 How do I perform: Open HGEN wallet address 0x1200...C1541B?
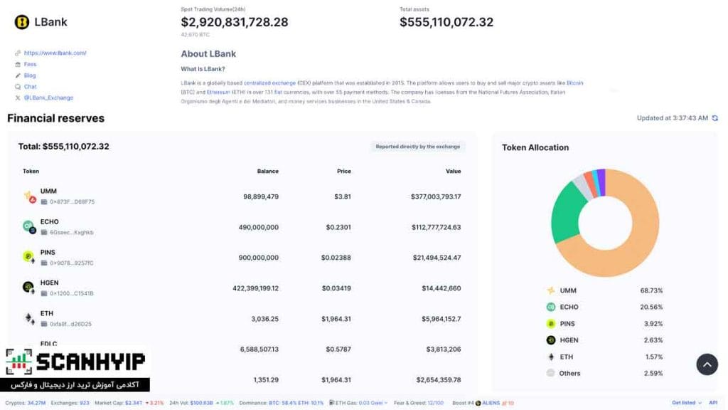72,293
